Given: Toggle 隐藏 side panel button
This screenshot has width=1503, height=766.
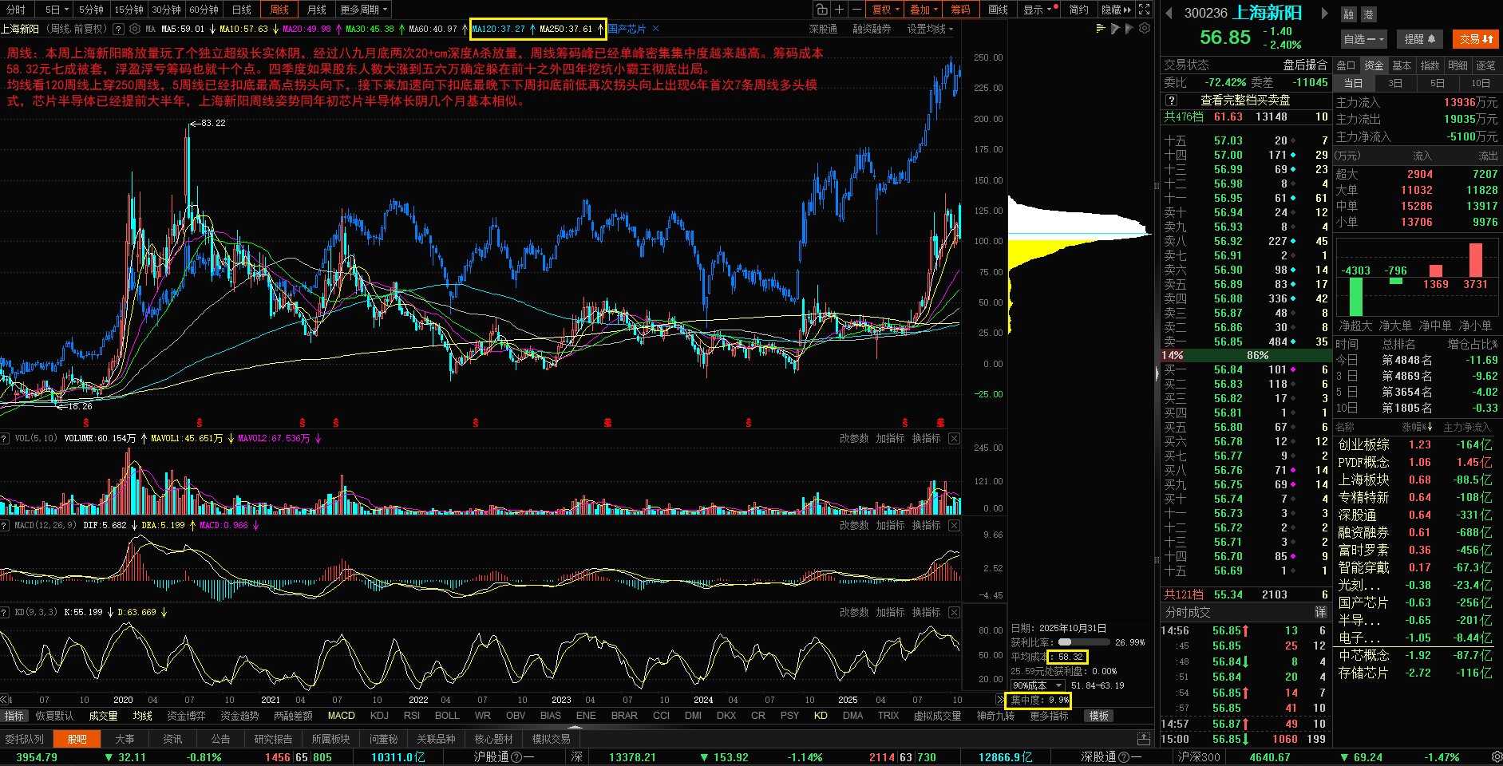Looking at the screenshot, I should pos(1115,10).
